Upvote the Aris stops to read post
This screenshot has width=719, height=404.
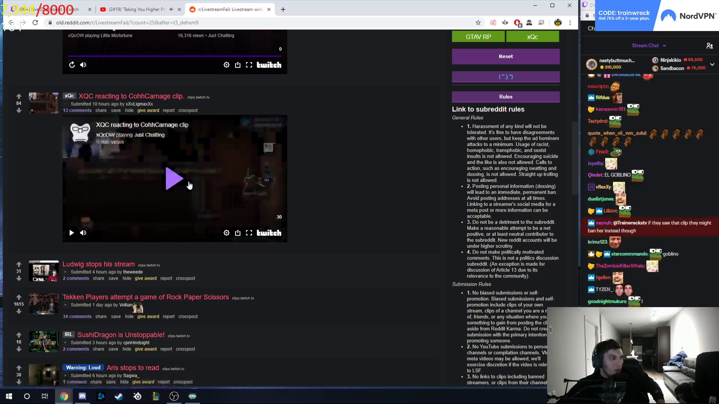(19, 368)
